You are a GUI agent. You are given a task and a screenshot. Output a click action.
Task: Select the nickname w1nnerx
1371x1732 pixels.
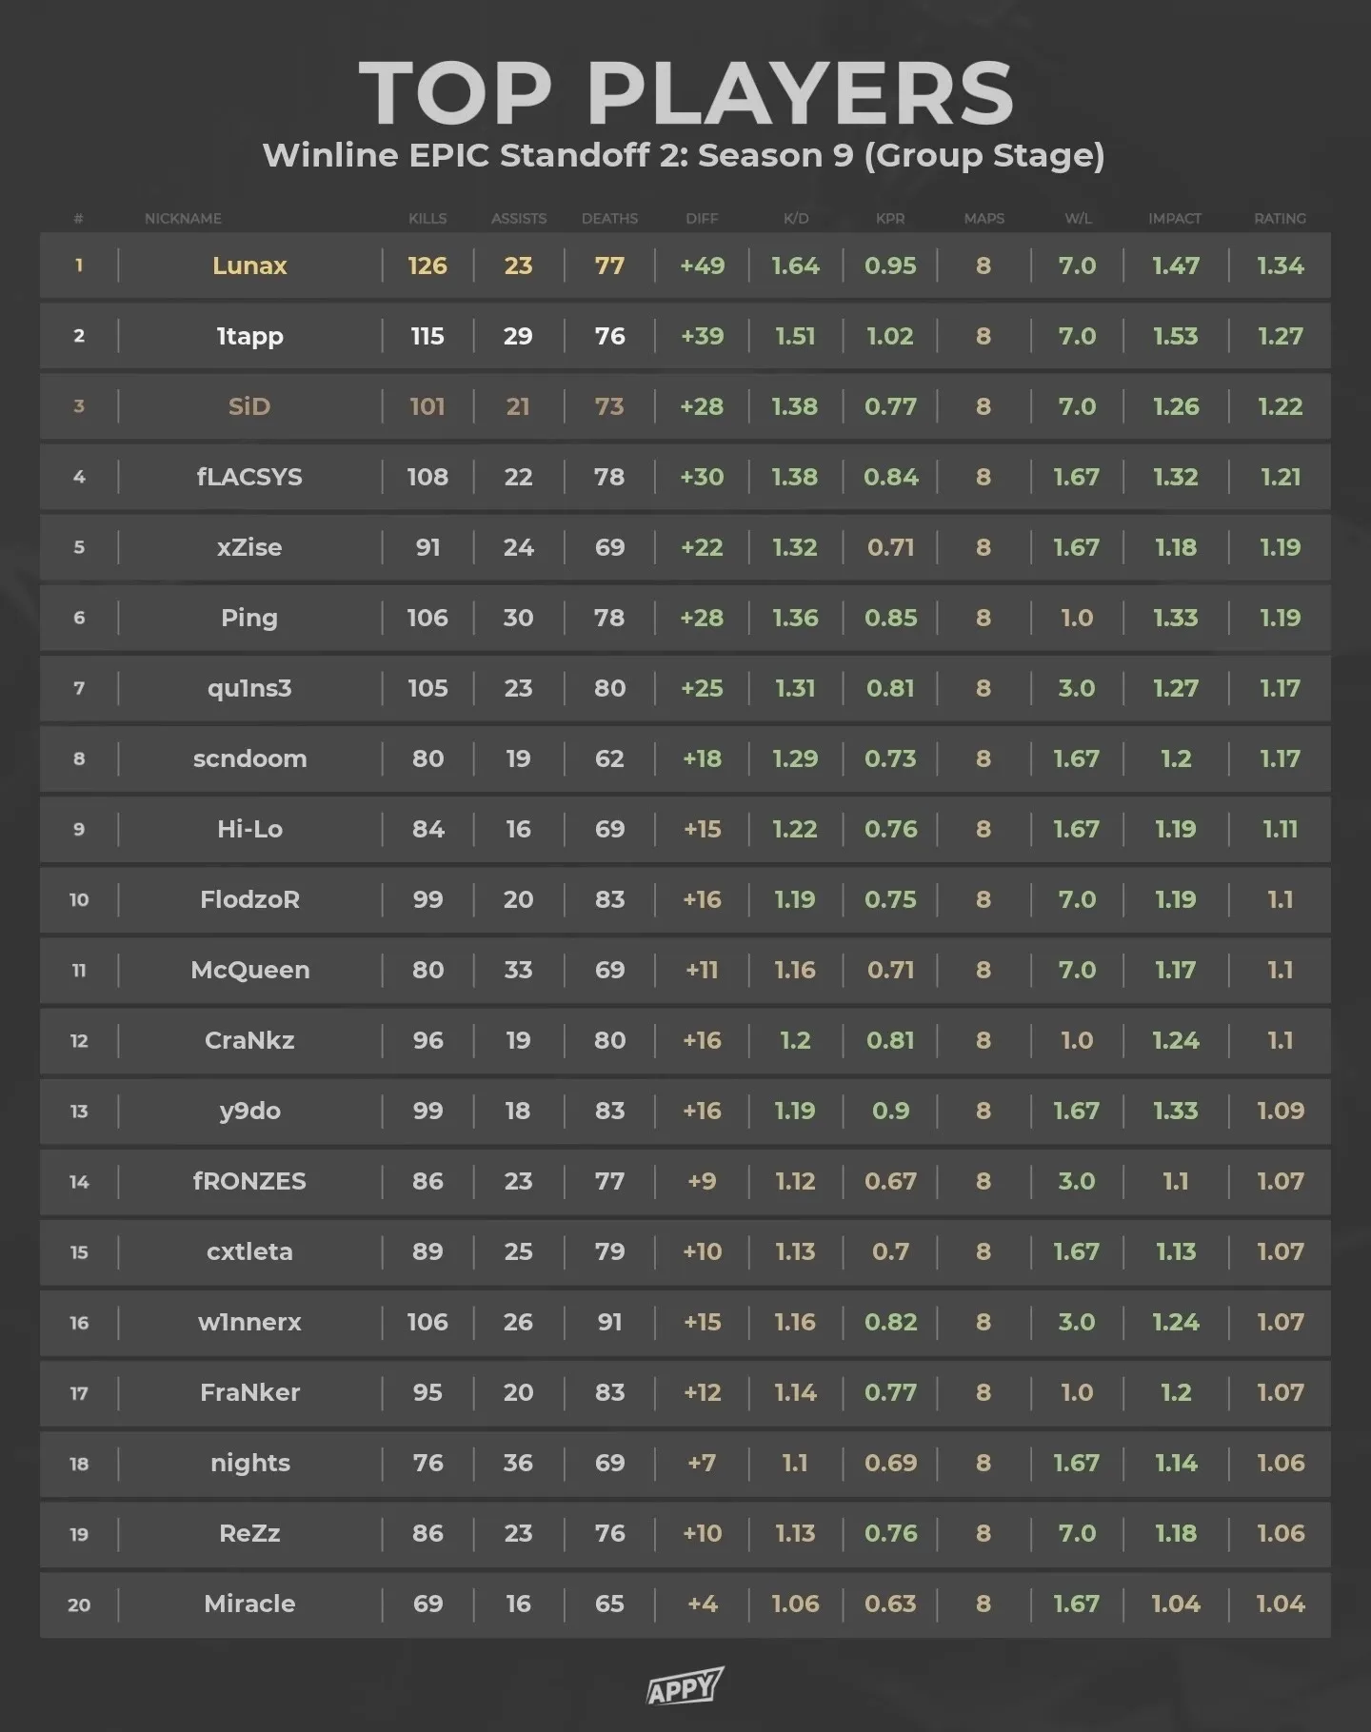click(249, 1322)
